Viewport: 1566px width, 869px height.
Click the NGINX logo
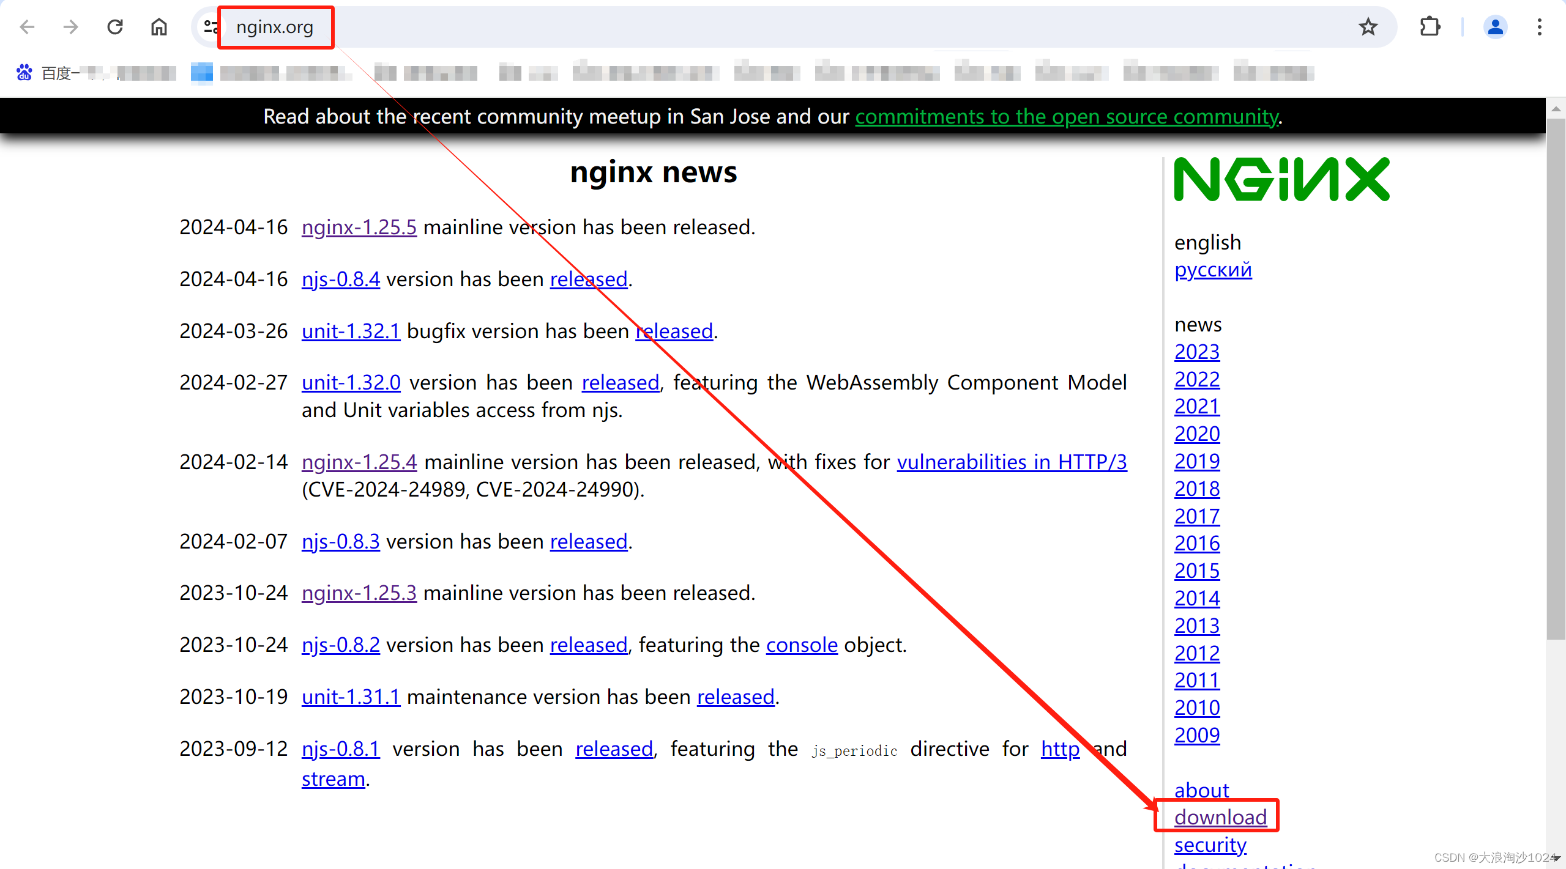click(x=1281, y=179)
